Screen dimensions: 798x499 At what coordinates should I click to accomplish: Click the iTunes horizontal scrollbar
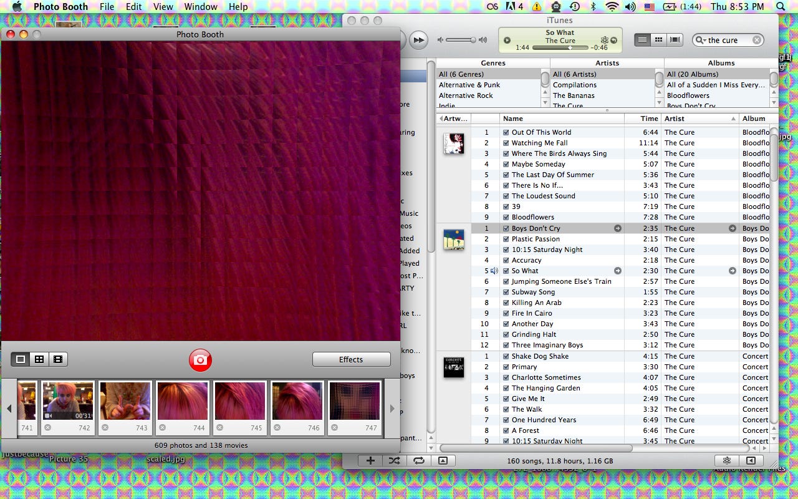(536, 448)
